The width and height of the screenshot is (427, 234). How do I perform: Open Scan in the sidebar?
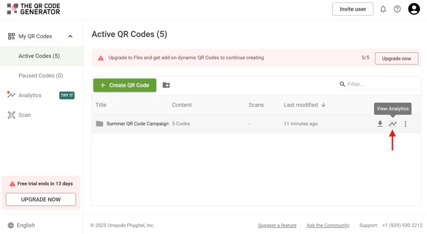point(25,115)
